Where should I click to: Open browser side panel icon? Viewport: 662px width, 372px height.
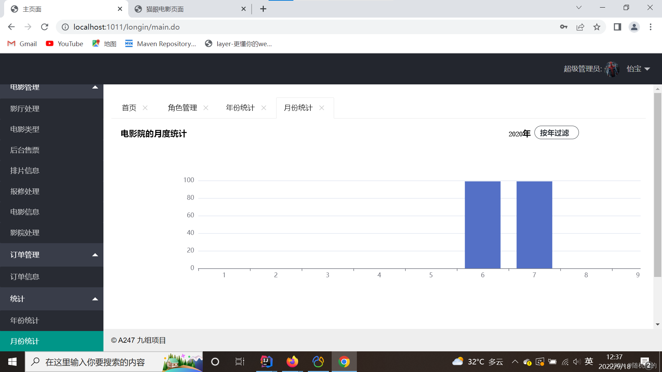tap(617, 27)
